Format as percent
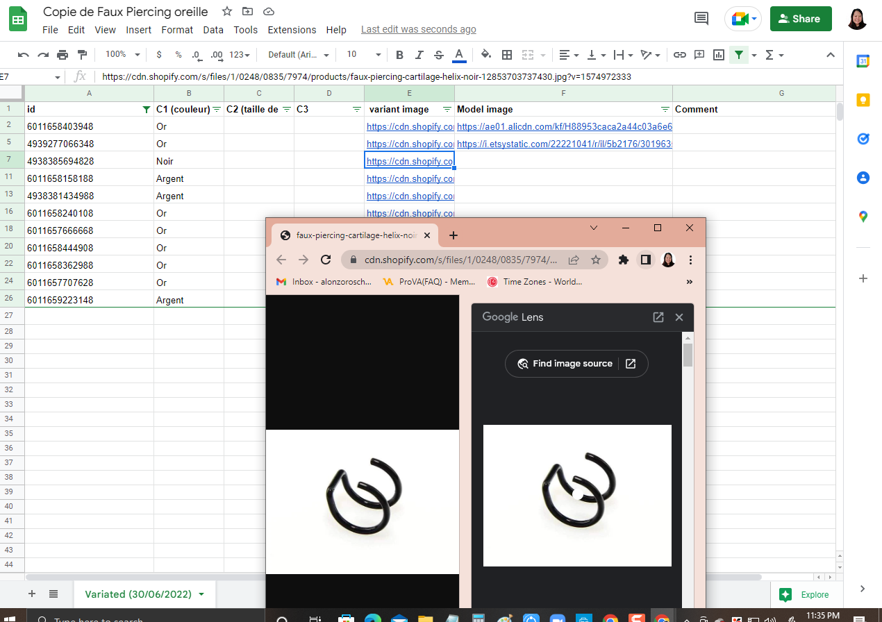The image size is (882, 622). point(178,55)
